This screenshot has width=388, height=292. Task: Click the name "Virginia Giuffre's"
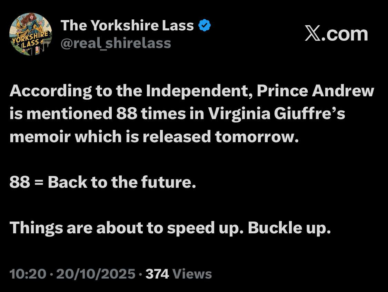point(276,114)
